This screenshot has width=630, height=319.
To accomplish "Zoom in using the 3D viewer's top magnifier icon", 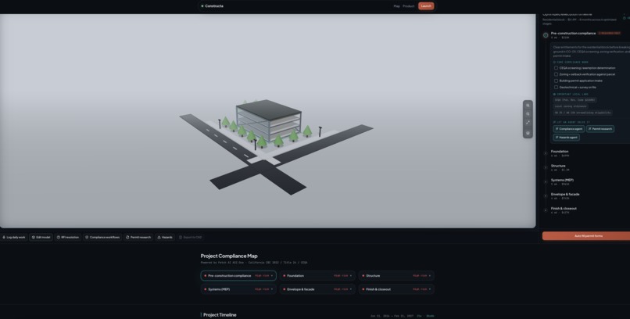I will coord(528,106).
